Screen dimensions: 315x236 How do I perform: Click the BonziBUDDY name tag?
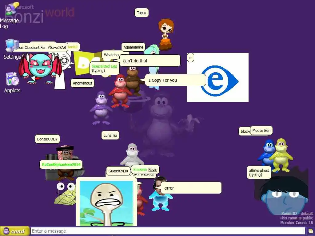[47, 139]
